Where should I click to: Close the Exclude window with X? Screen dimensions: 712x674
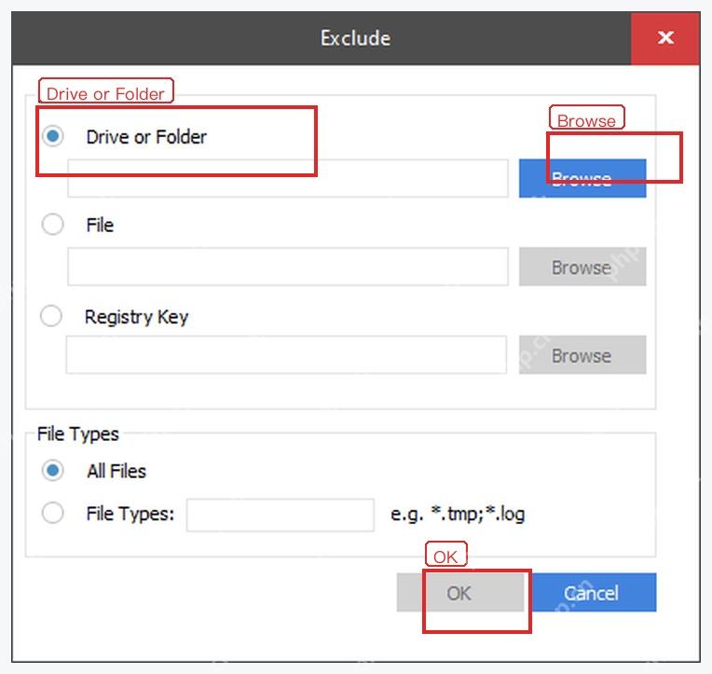[x=665, y=38]
